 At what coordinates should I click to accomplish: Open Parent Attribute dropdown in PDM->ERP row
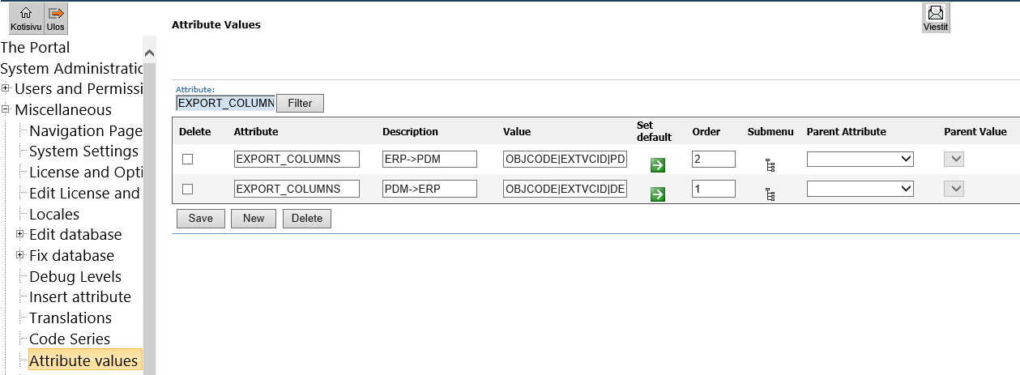tap(860, 189)
